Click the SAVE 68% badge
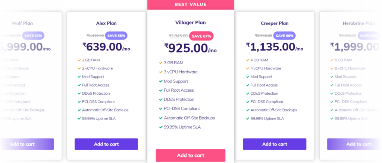The width and height of the screenshot is (382, 163). click(285, 36)
